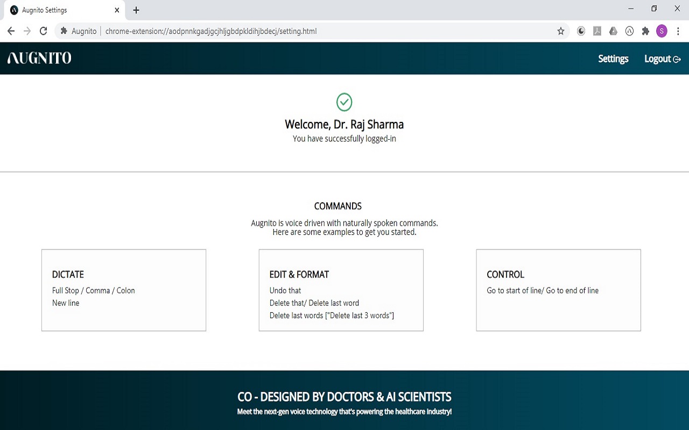
Task: Click the dark moon extension icon
Action: (581, 31)
